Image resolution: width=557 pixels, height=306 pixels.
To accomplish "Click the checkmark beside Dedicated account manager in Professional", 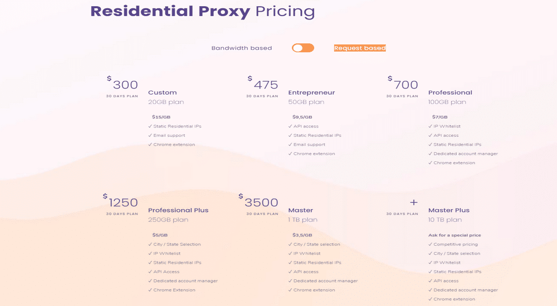I will [x=430, y=154].
